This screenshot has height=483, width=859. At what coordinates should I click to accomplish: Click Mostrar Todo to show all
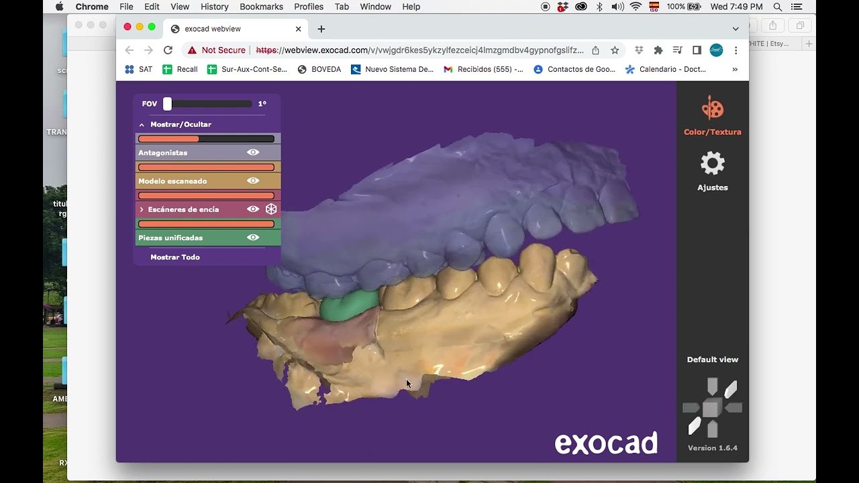175,257
